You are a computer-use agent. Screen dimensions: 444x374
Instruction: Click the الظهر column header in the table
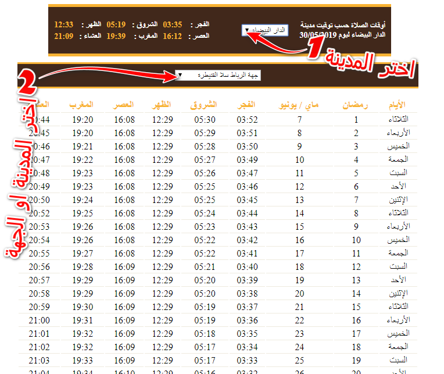[x=162, y=105]
